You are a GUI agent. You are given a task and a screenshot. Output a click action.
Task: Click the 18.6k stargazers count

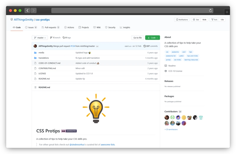[x=204, y=19]
